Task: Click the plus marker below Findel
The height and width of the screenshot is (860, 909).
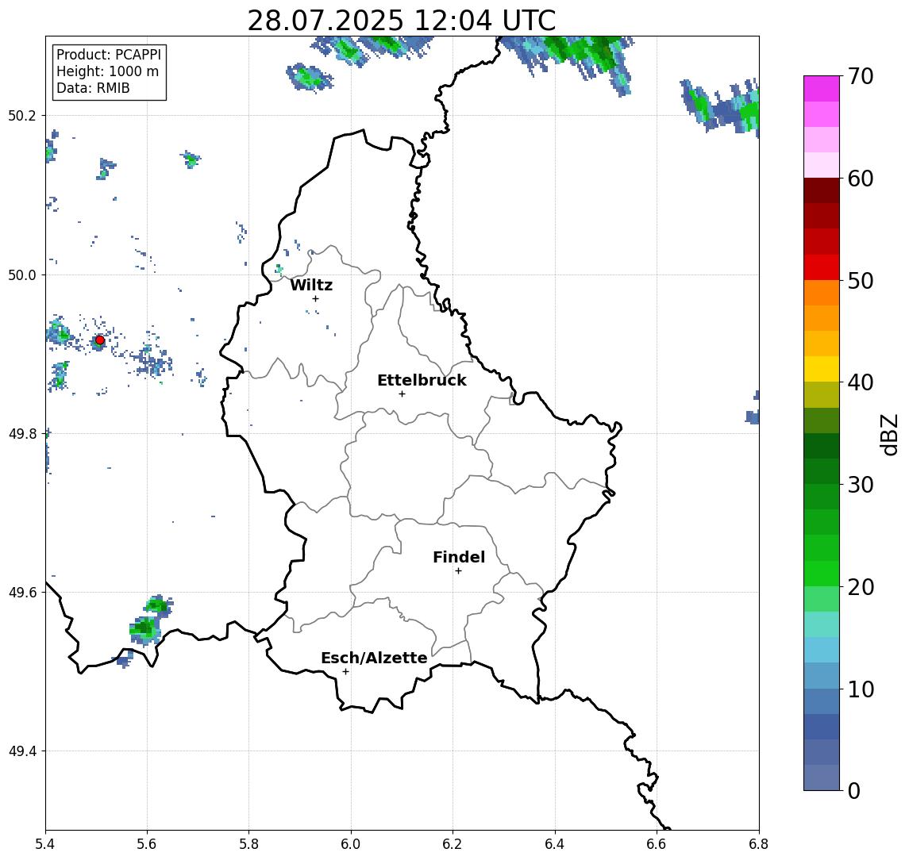Action: click(x=458, y=571)
